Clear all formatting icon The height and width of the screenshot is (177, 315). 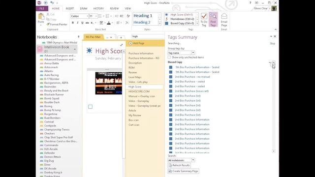(128, 16)
